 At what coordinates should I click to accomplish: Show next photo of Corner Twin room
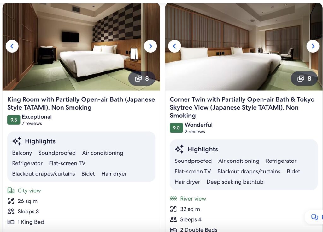coord(313,46)
